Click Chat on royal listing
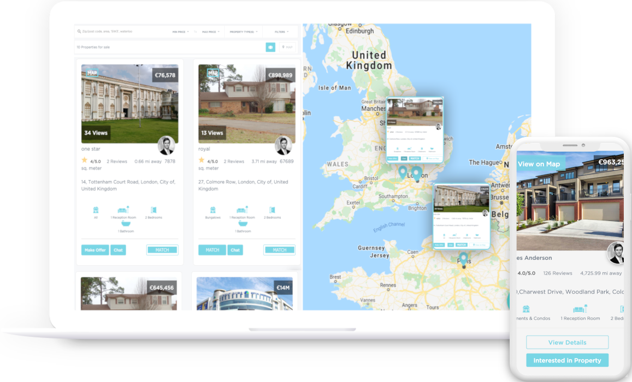The height and width of the screenshot is (382, 632). 235,250
